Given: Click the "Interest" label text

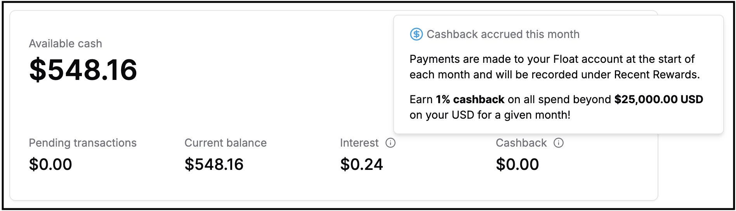Looking at the screenshot, I should [x=359, y=143].
